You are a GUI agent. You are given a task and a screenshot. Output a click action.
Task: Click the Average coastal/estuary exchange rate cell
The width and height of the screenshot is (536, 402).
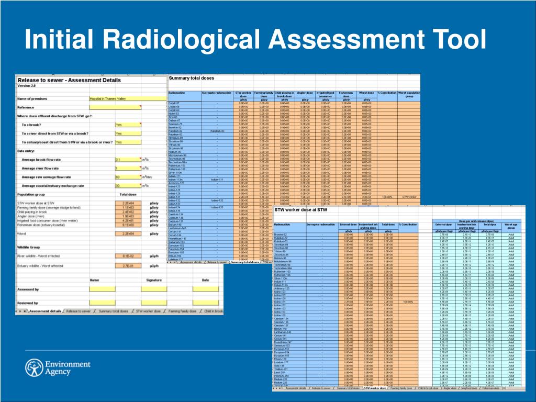(128, 186)
